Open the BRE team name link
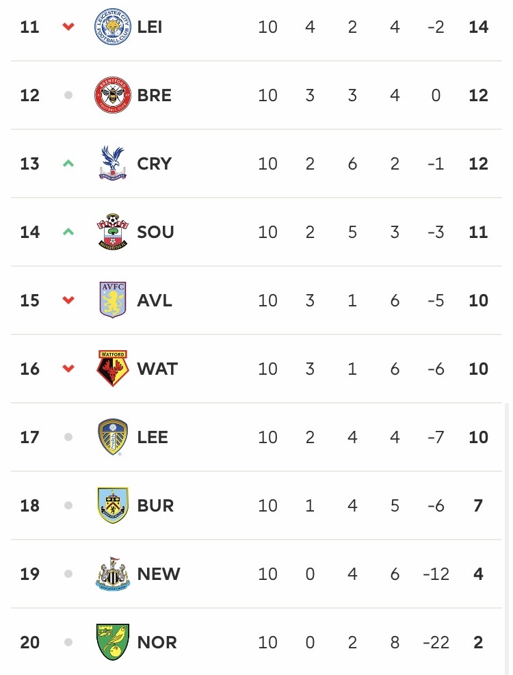 pos(154,95)
